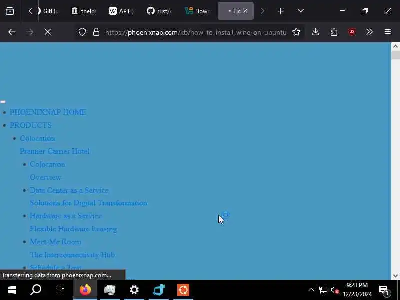Show more toolbar tools overflow chevron

[369, 32]
